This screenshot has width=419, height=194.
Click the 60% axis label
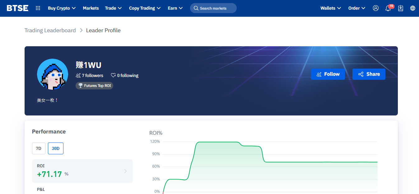pos(156,166)
